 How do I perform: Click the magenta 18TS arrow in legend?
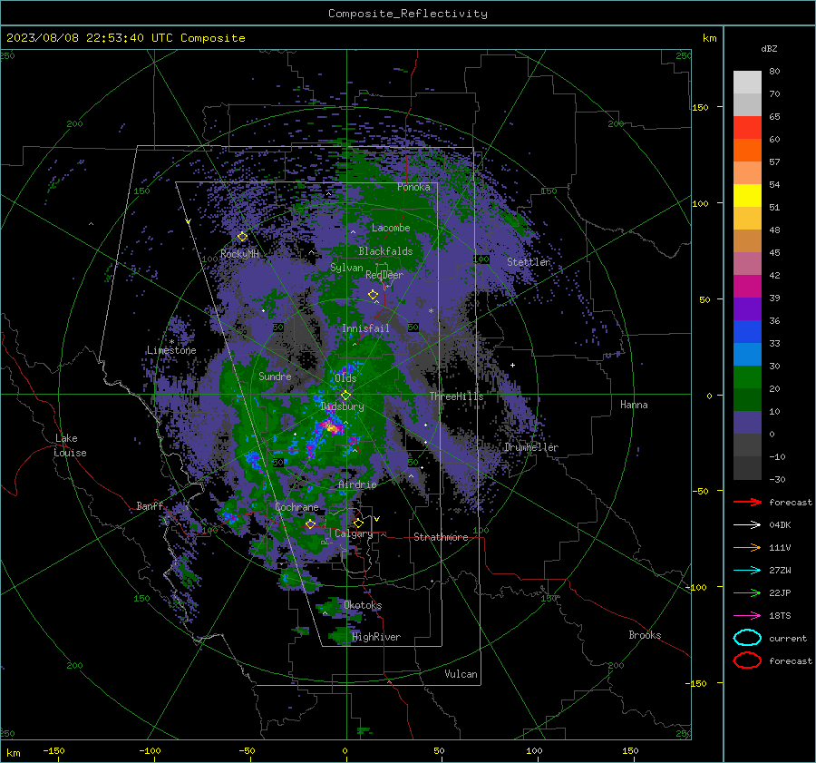pos(747,615)
